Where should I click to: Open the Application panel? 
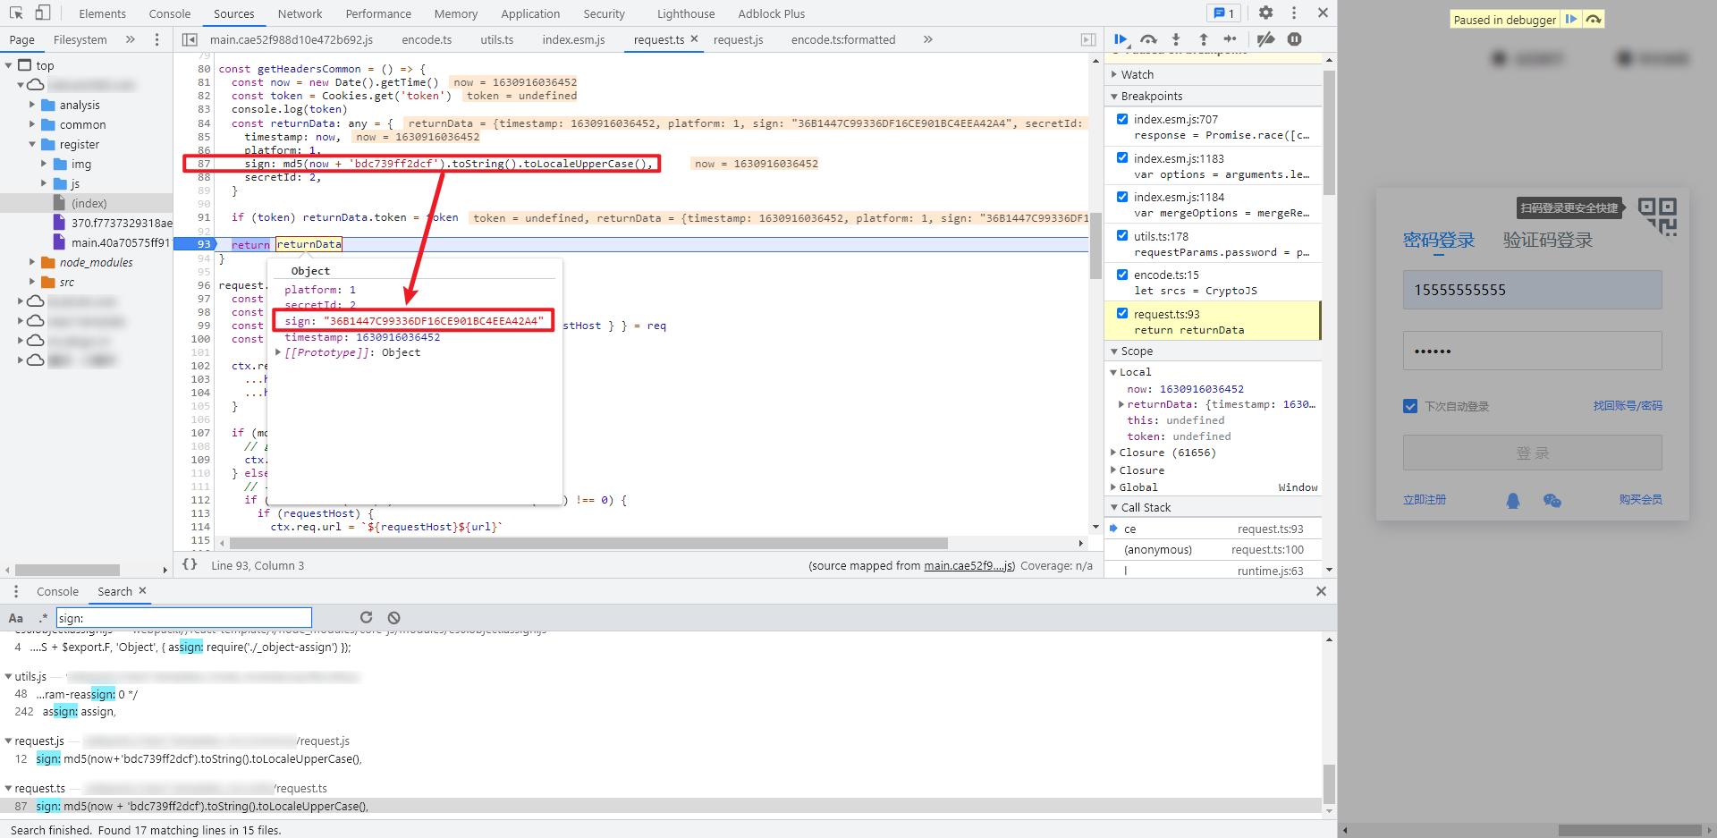tap(530, 13)
